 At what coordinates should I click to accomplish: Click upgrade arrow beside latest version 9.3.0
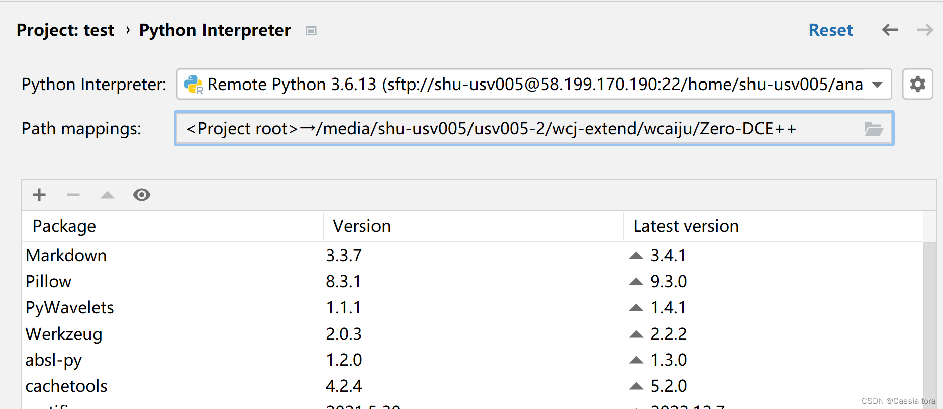(x=636, y=281)
